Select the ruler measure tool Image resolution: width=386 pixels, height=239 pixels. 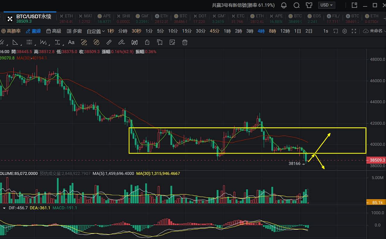click(109, 42)
